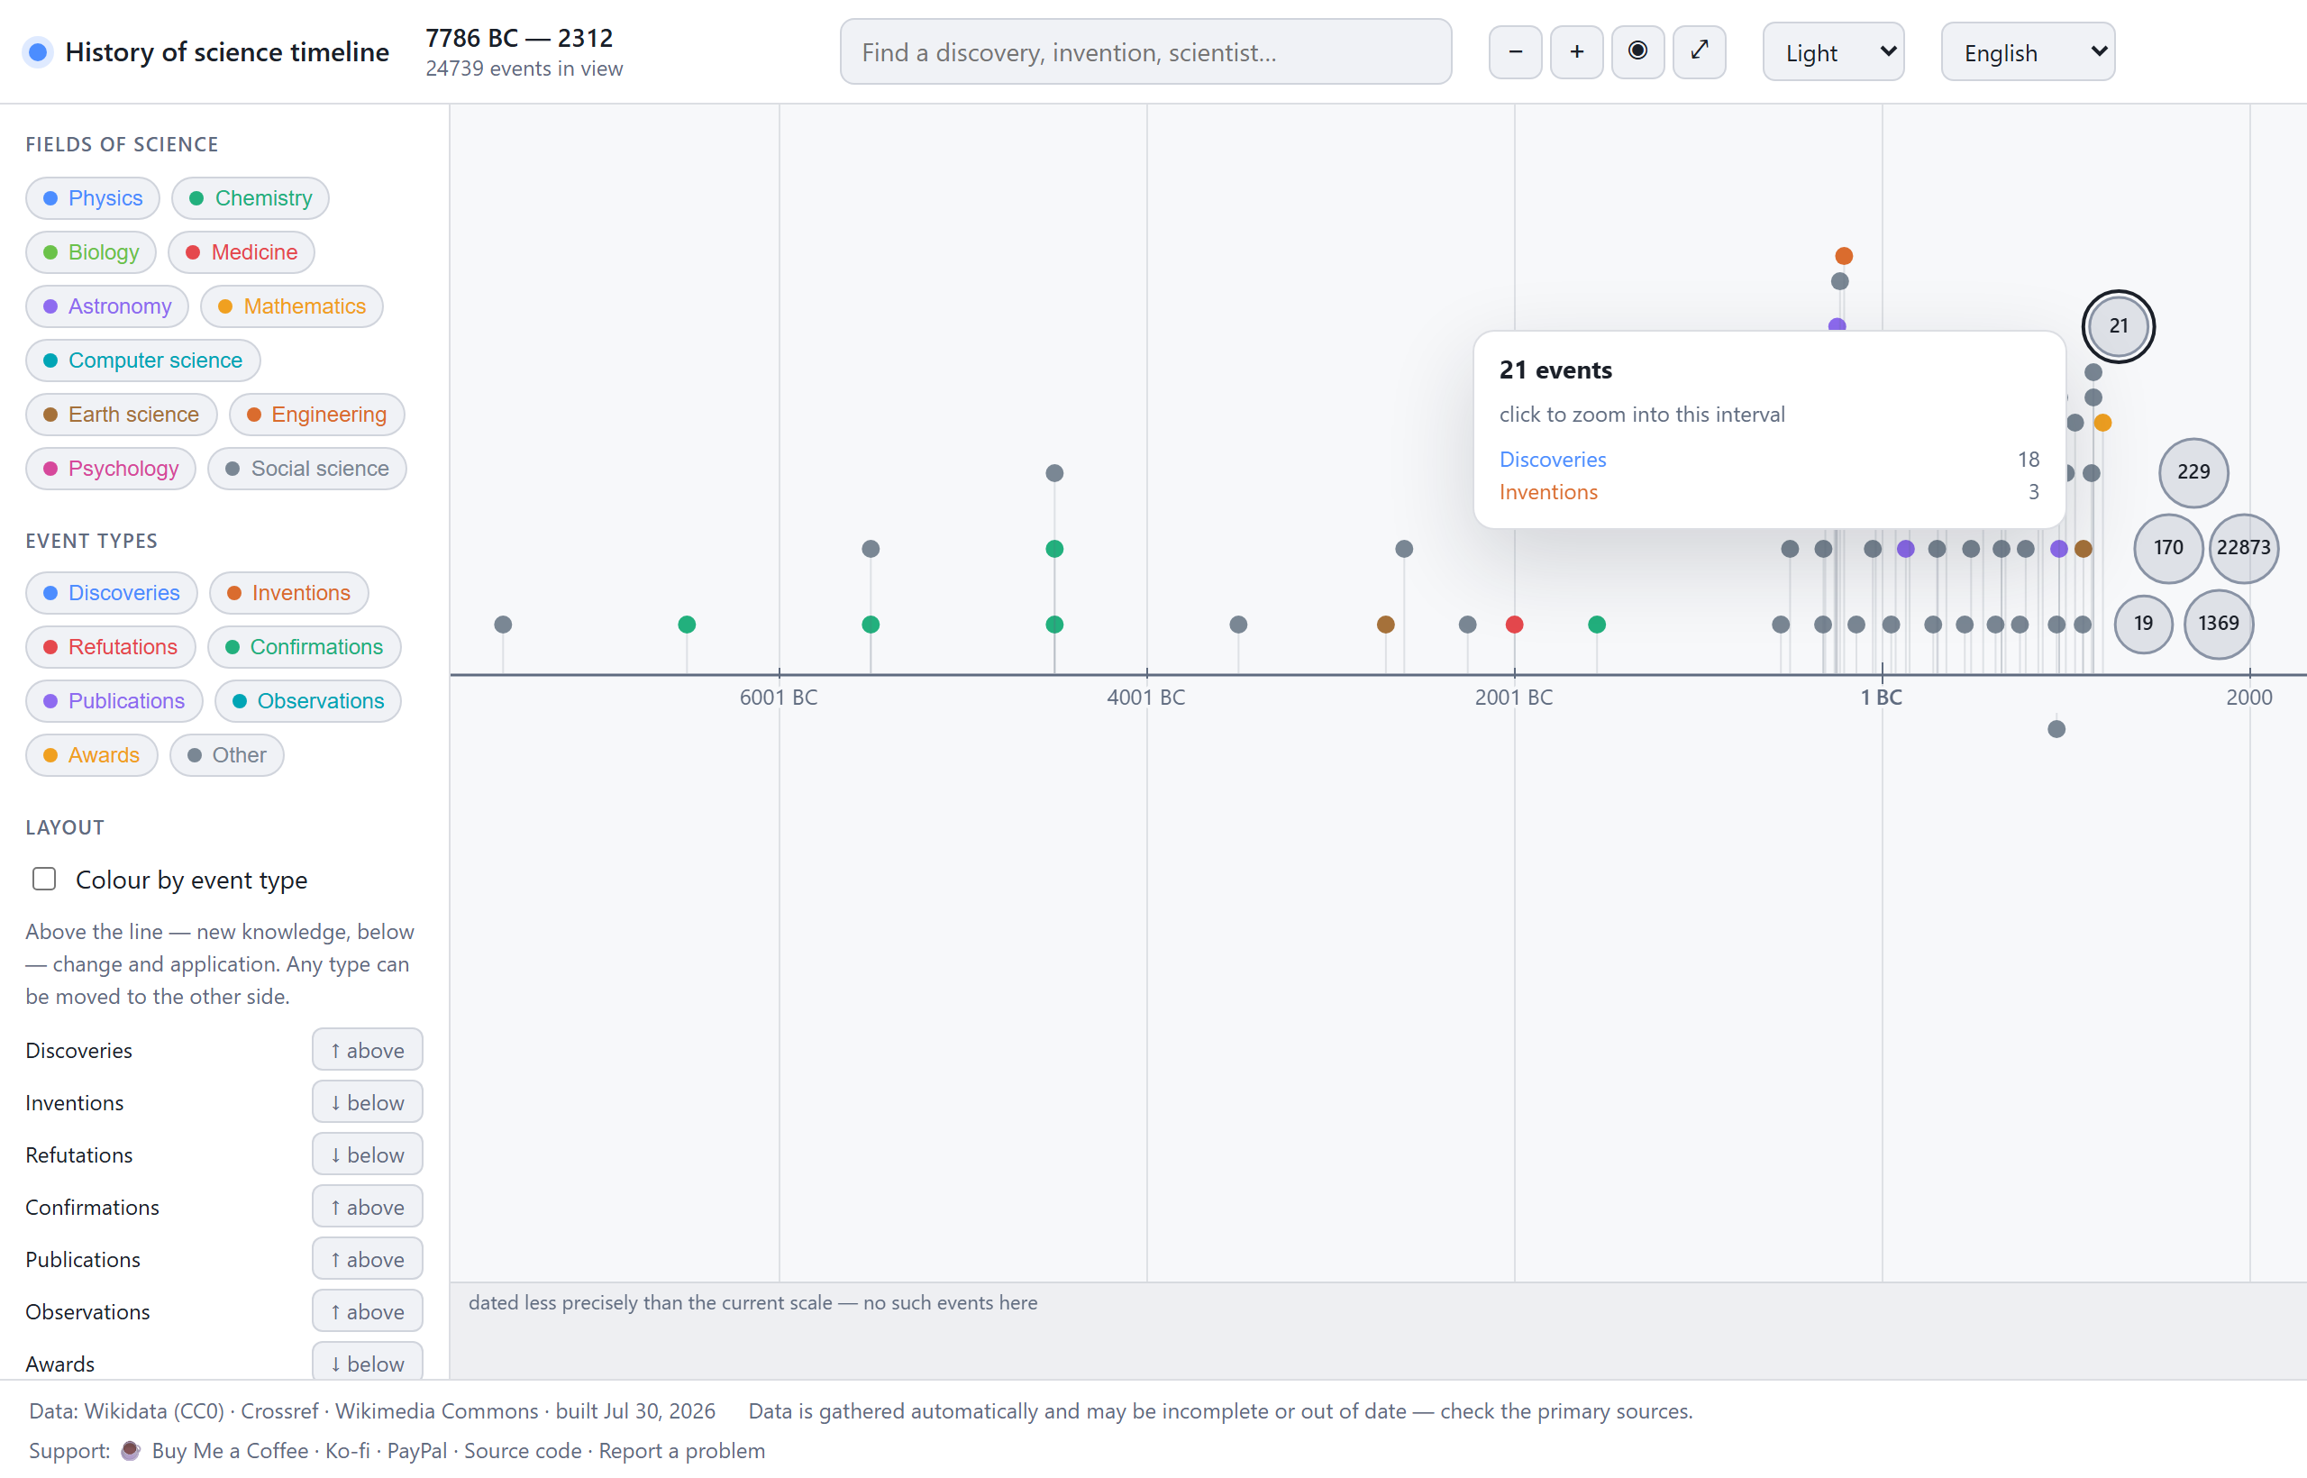The width and height of the screenshot is (2307, 1478).
Task: Click the zoom in plus button
Action: (x=1576, y=52)
